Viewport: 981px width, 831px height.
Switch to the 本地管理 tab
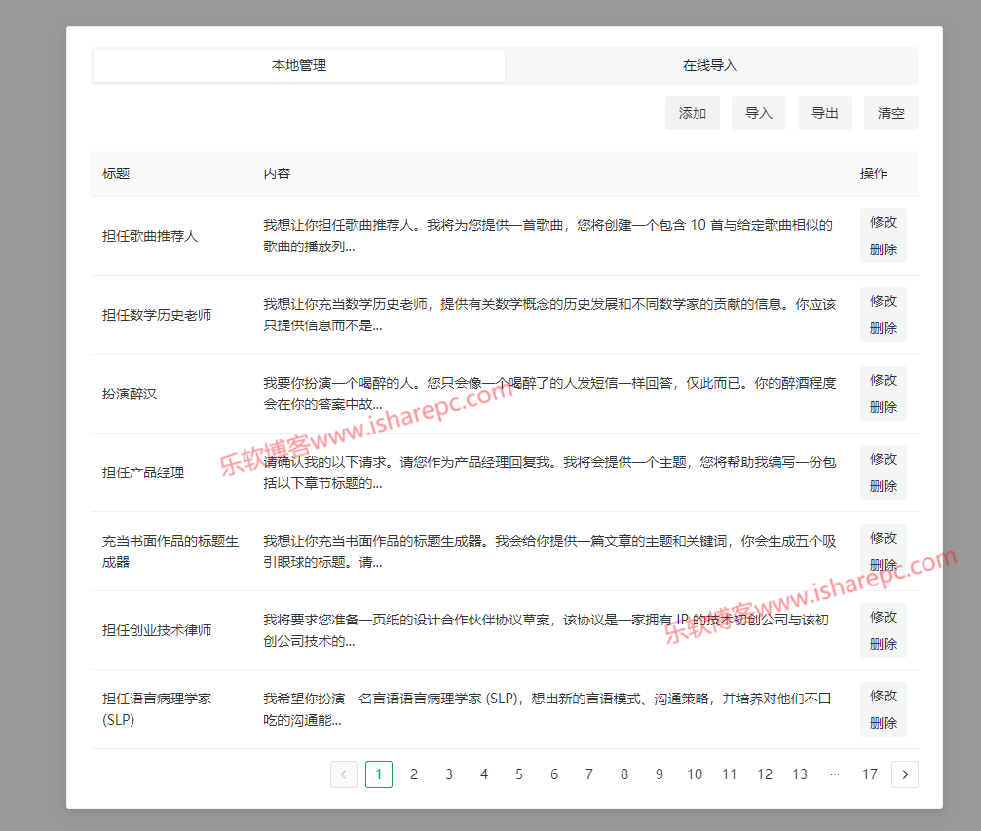point(299,66)
